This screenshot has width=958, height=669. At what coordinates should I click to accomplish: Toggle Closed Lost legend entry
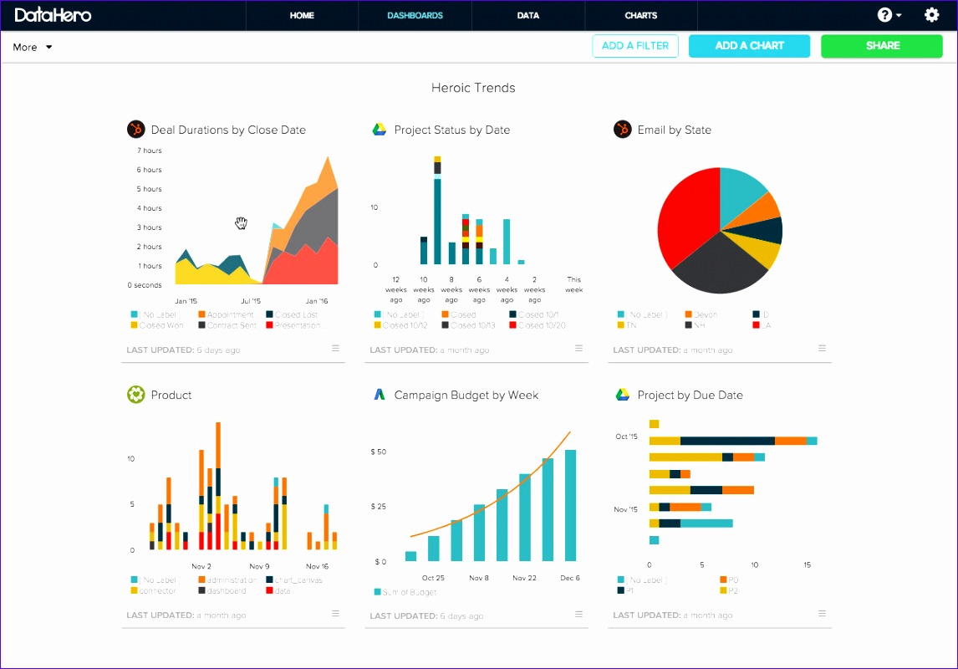click(x=292, y=314)
